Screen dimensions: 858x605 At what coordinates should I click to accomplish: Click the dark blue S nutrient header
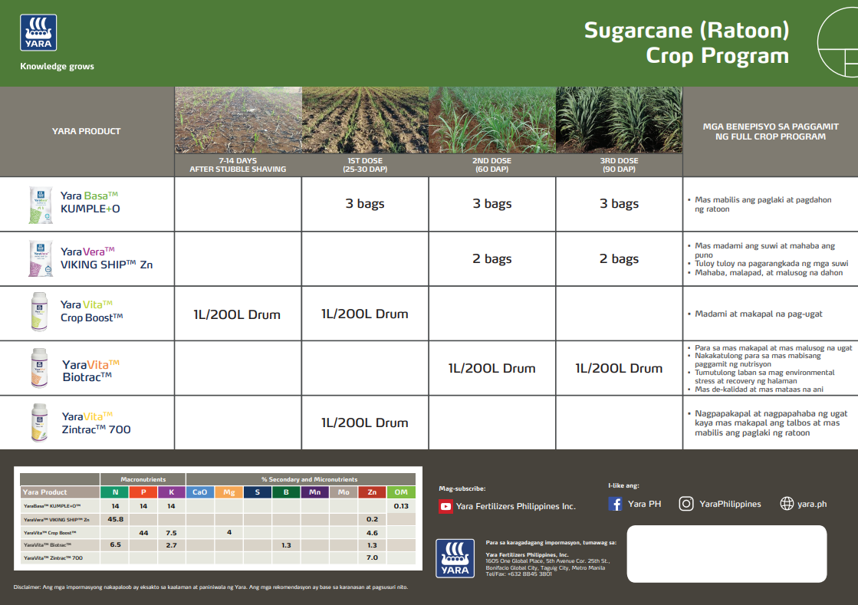(x=257, y=492)
